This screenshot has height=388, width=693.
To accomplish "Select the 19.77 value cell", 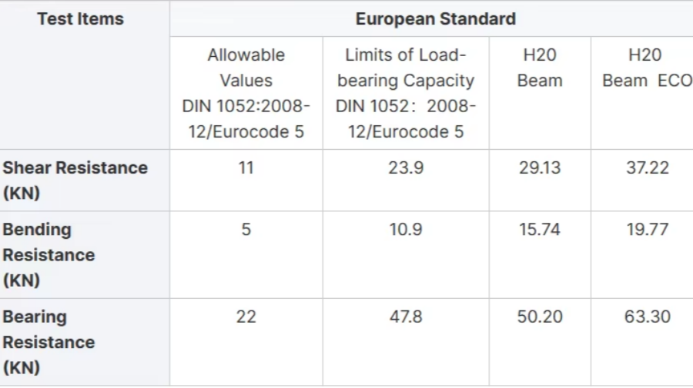I will [647, 230].
